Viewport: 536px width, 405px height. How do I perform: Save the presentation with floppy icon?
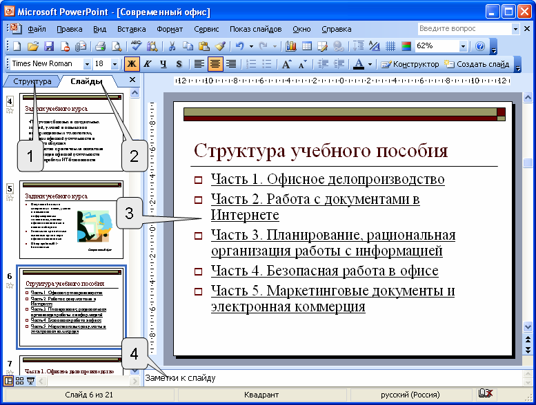coord(49,46)
